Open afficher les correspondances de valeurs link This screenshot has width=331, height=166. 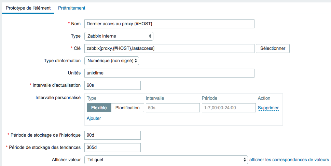pos(289,160)
